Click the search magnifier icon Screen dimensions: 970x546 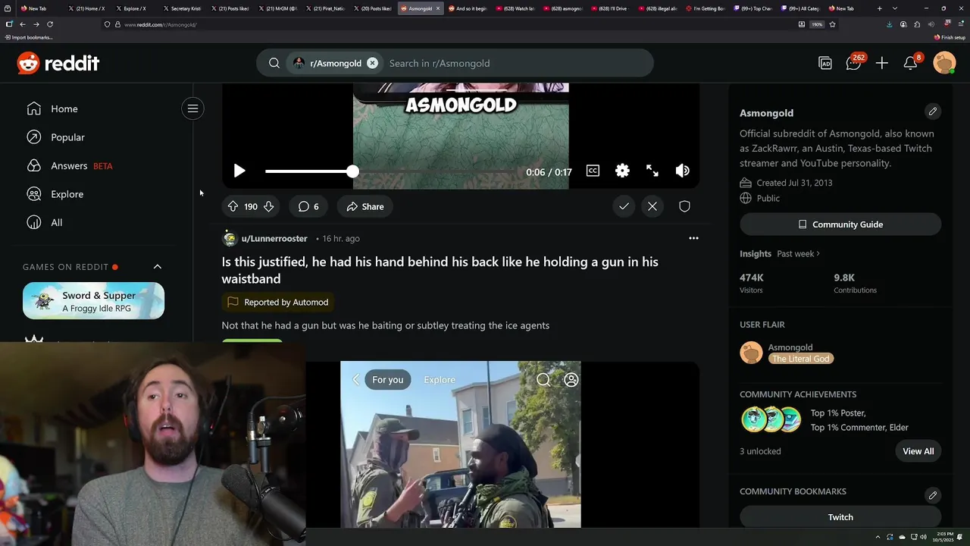pos(274,63)
